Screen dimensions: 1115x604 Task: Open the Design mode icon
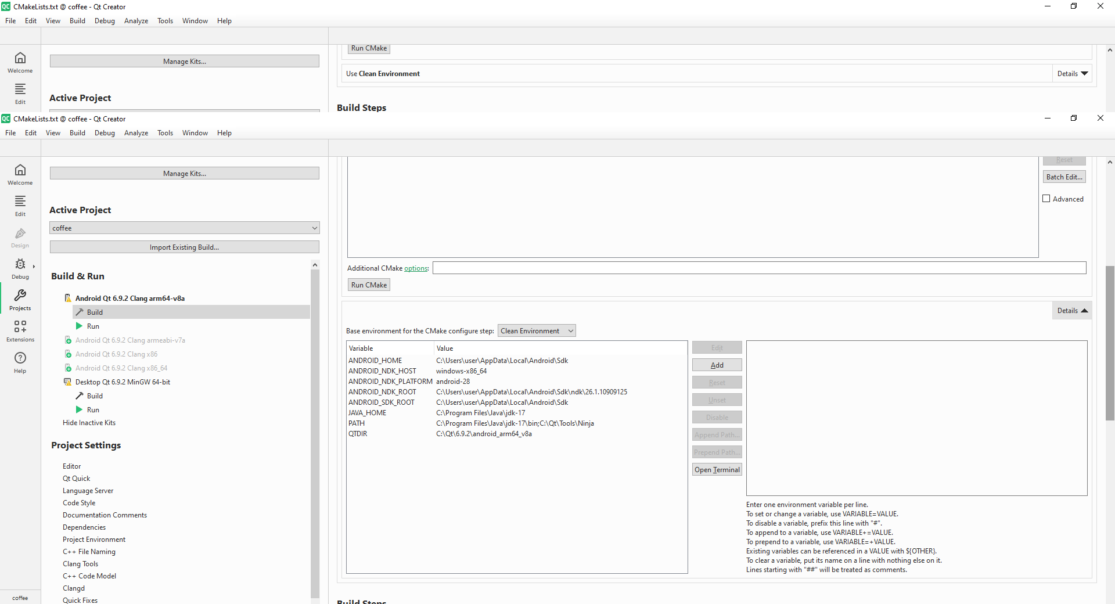click(x=20, y=237)
